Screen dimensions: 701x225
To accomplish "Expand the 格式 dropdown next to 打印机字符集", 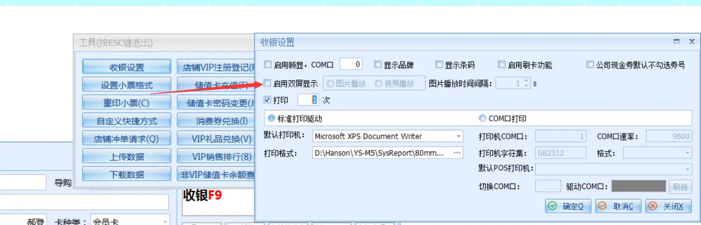I will pos(688,153).
